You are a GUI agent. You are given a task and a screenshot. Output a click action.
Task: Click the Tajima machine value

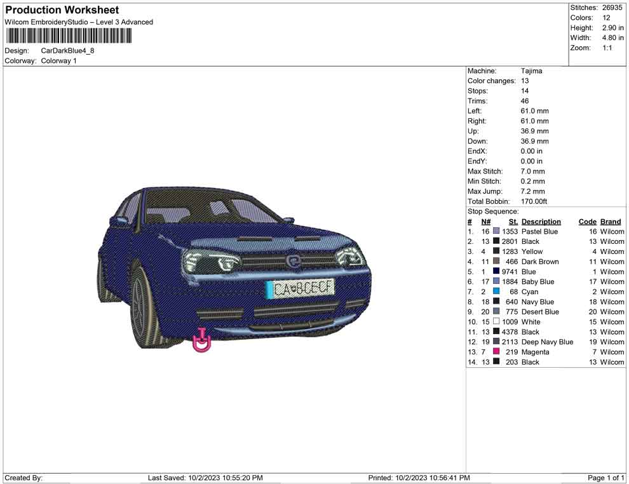point(531,71)
